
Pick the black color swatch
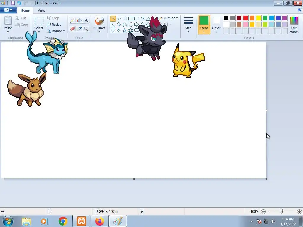click(226, 18)
